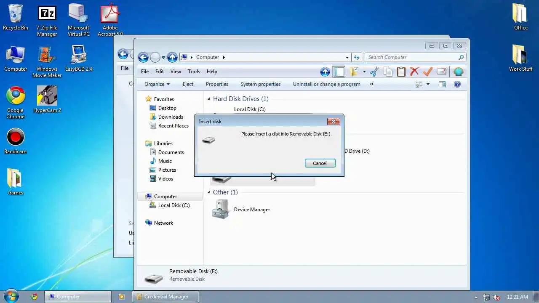Select Local Disk (C:) in the drives list
The height and width of the screenshot is (303, 539).
coord(250,109)
